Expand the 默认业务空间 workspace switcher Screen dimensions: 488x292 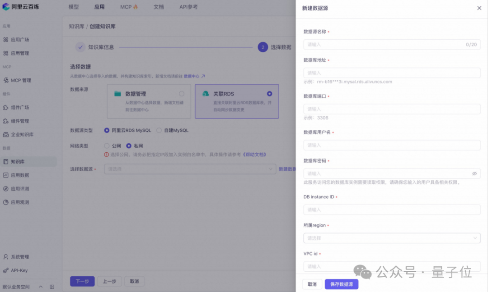coord(41,287)
